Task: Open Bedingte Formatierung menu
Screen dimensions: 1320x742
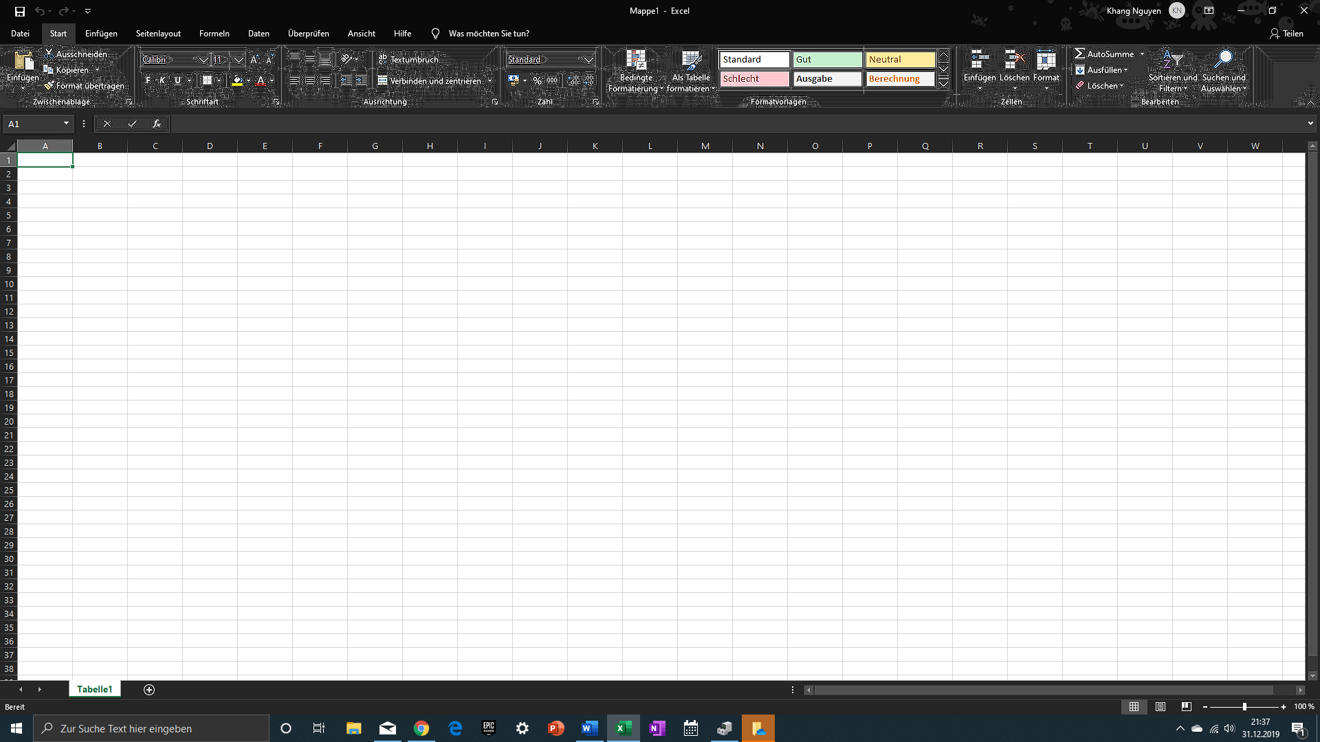Action: (x=636, y=71)
